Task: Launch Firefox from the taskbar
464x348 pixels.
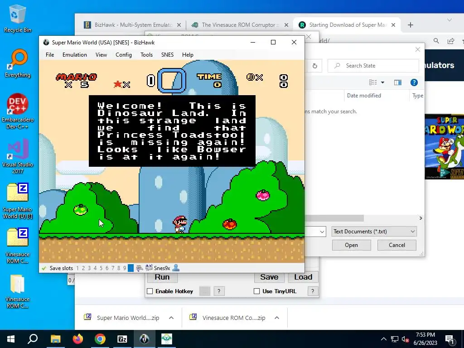Action: pyautogui.click(x=78, y=339)
